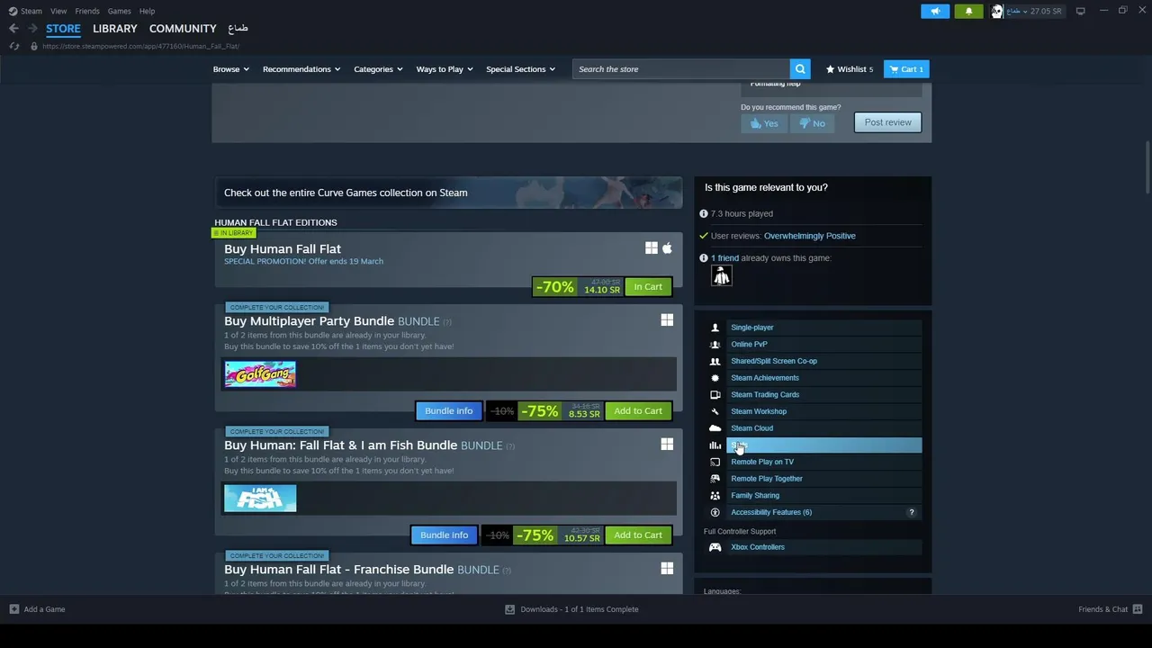This screenshot has width=1152, height=648.
Task: Add Fall Flat & I am Fish Bundle to cart
Action: [638, 535]
